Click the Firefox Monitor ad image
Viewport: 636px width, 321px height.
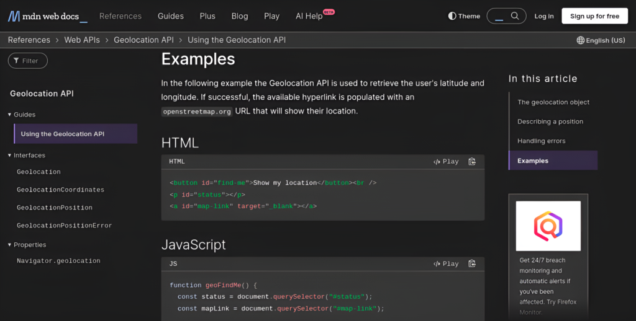[x=548, y=226]
